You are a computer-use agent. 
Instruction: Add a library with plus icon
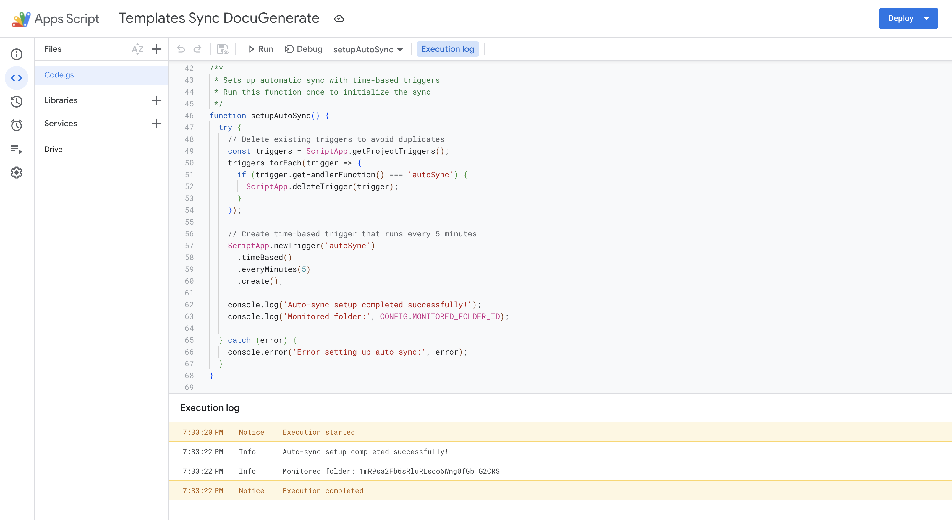coord(157,100)
